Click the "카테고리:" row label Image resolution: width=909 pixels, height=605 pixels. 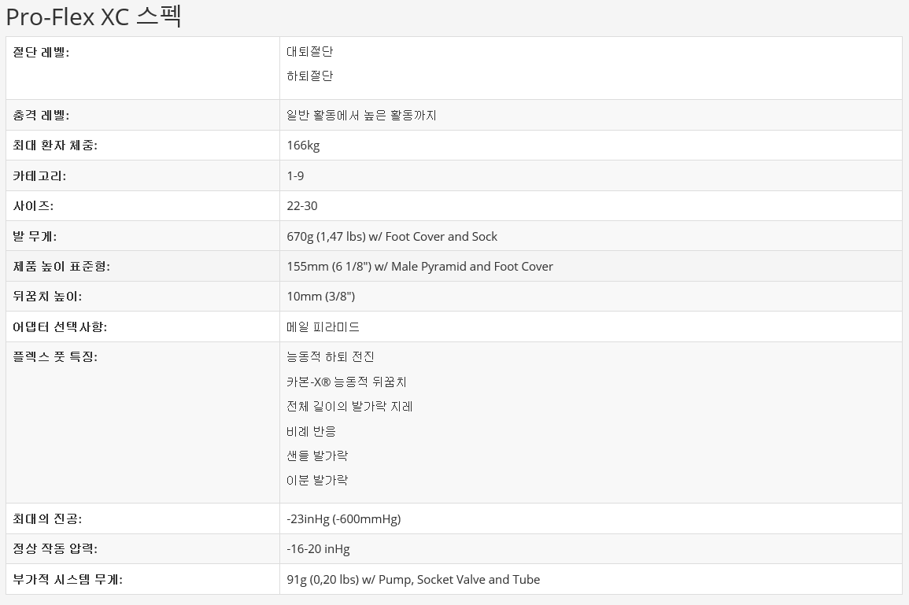coord(40,176)
